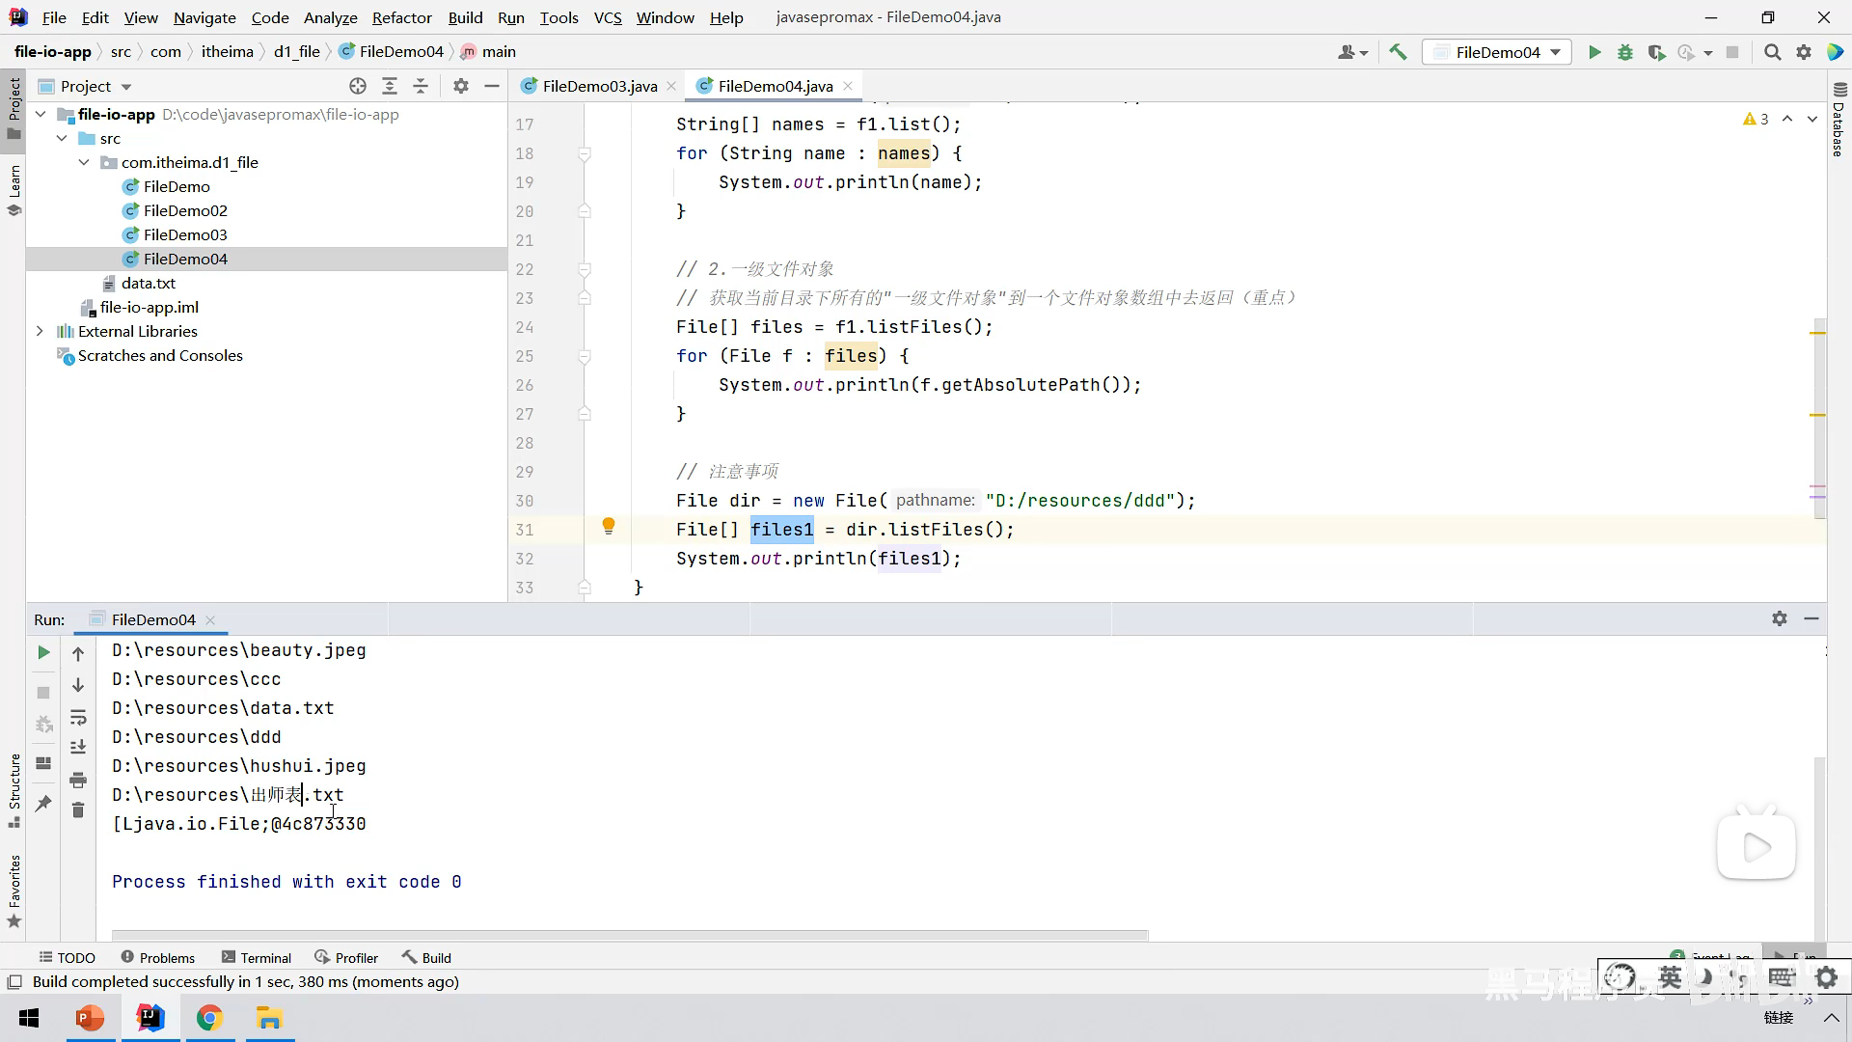Click the print console output icon
Image resolution: width=1852 pixels, height=1042 pixels.
78,780
